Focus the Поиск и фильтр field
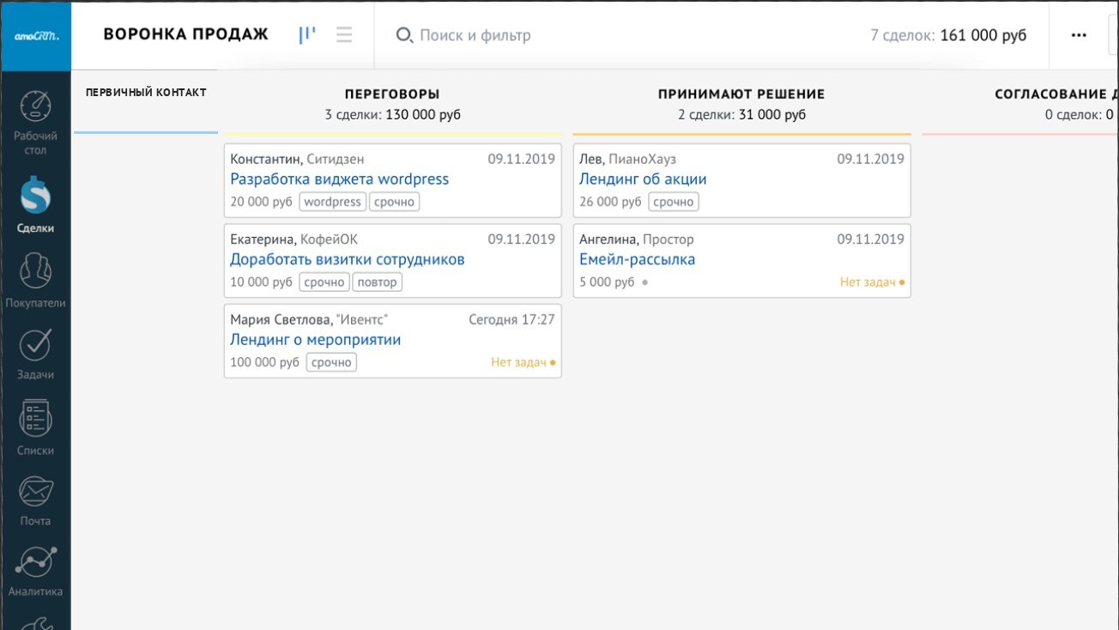 coord(475,35)
